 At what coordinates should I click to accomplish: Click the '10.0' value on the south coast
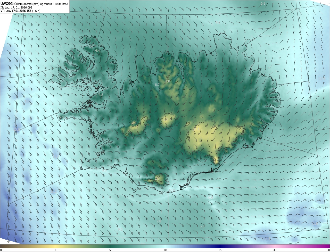click(x=172, y=190)
